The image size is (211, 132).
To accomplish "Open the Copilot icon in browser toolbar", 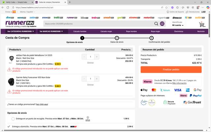I will coord(208,8).
